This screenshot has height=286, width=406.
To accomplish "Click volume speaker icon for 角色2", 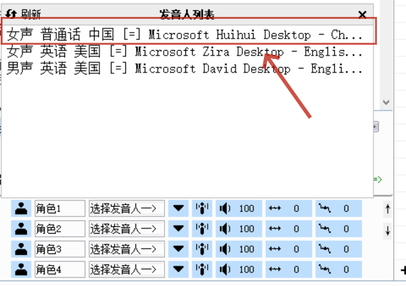I will point(225,228).
